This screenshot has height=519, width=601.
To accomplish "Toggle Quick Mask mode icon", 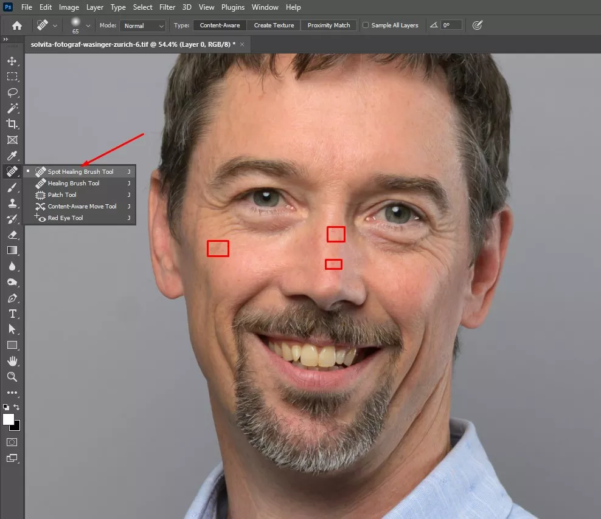I will point(12,442).
